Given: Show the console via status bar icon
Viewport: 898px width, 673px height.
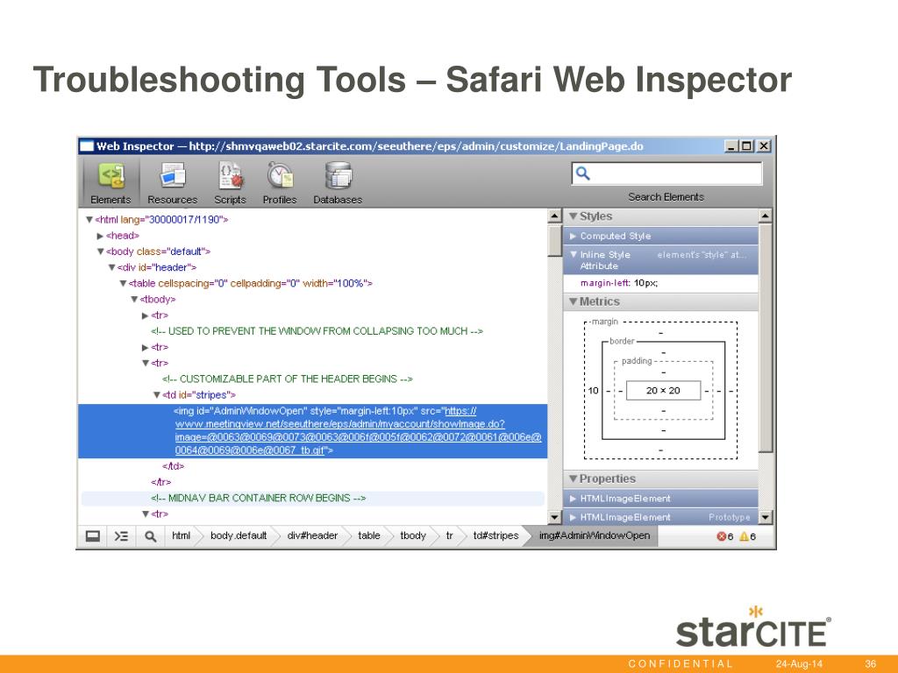Looking at the screenshot, I should tap(121, 536).
